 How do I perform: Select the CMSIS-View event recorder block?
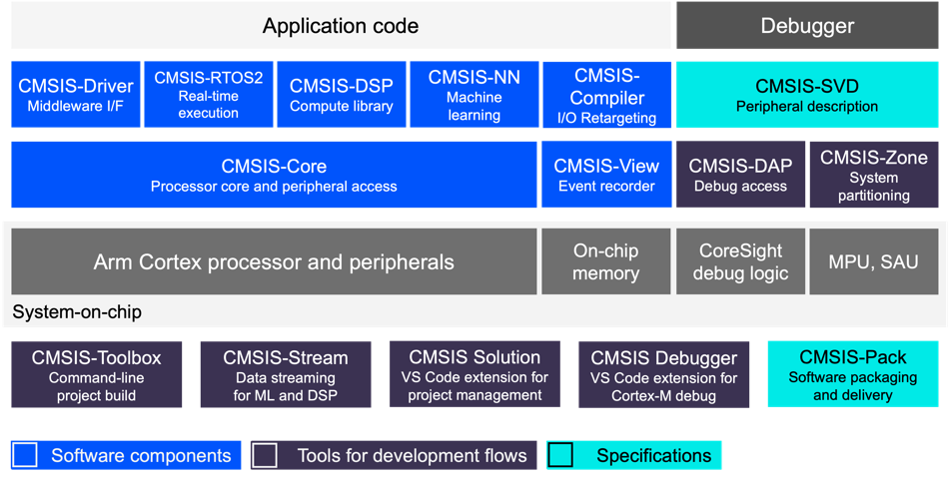point(606,175)
